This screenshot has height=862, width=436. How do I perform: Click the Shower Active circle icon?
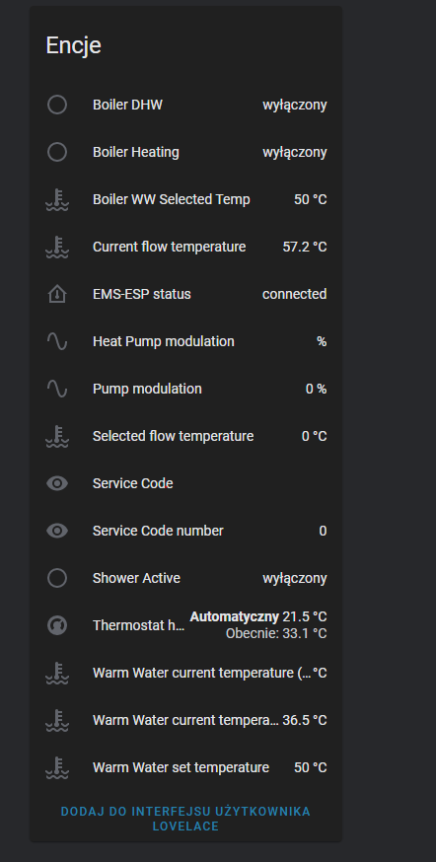pyautogui.click(x=57, y=578)
